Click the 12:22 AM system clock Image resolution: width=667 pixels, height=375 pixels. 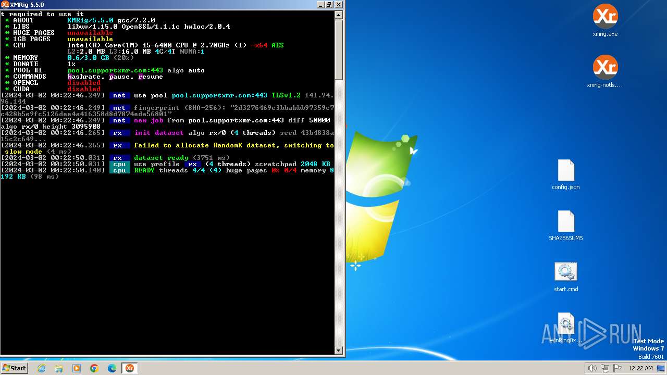[640, 368]
